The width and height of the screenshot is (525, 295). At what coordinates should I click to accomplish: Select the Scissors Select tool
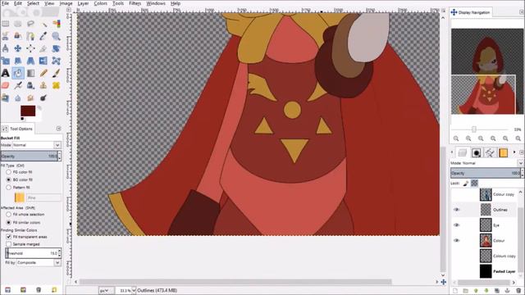click(x=6, y=36)
